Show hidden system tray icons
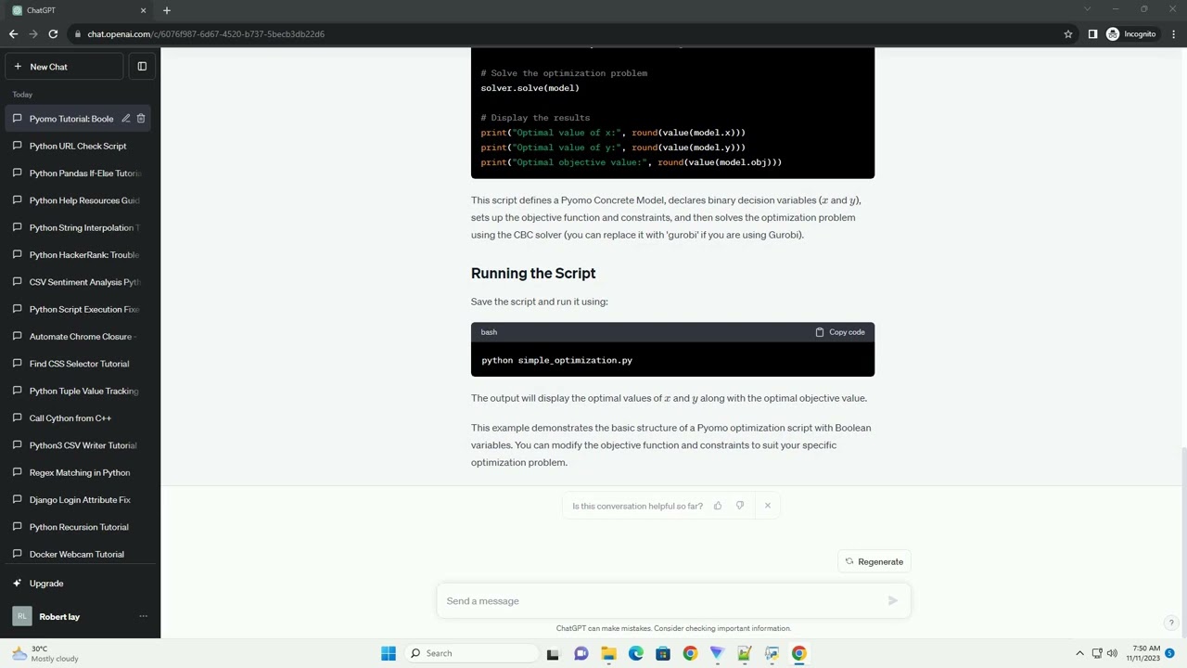 (x=1079, y=653)
